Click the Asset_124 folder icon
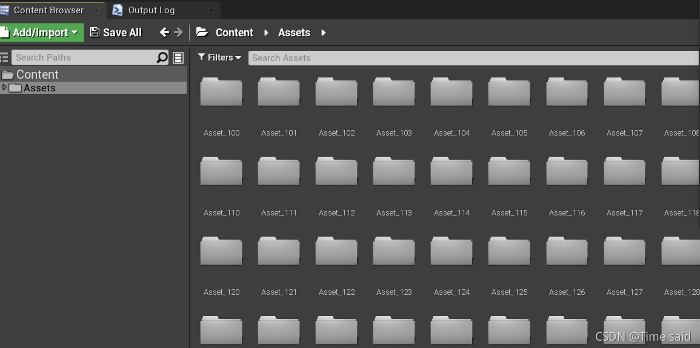This screenshot has width=700, height=348. click(x=452, y=251)
